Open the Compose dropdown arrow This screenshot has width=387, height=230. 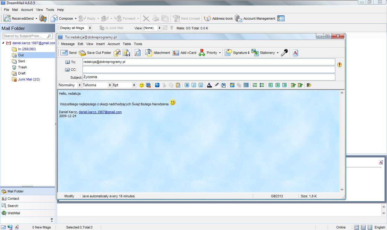pyautogui.click(x=76, y=18)
